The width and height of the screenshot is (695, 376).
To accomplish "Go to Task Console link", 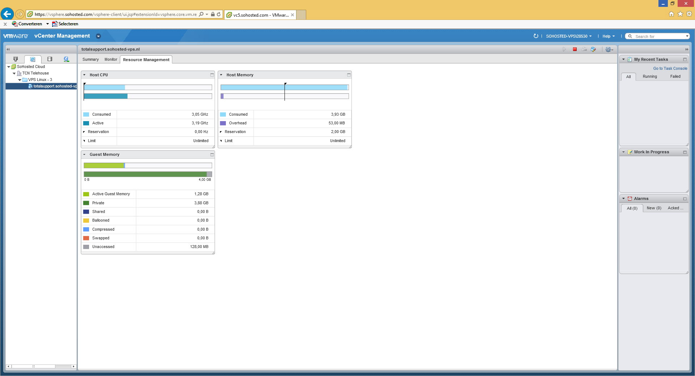I will (x=670, y=68).
